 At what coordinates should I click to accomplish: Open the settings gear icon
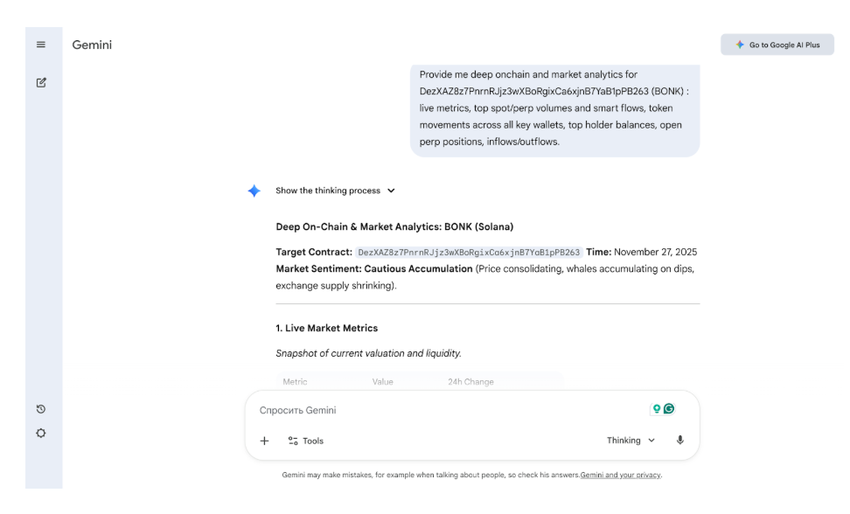coord(40,434)
